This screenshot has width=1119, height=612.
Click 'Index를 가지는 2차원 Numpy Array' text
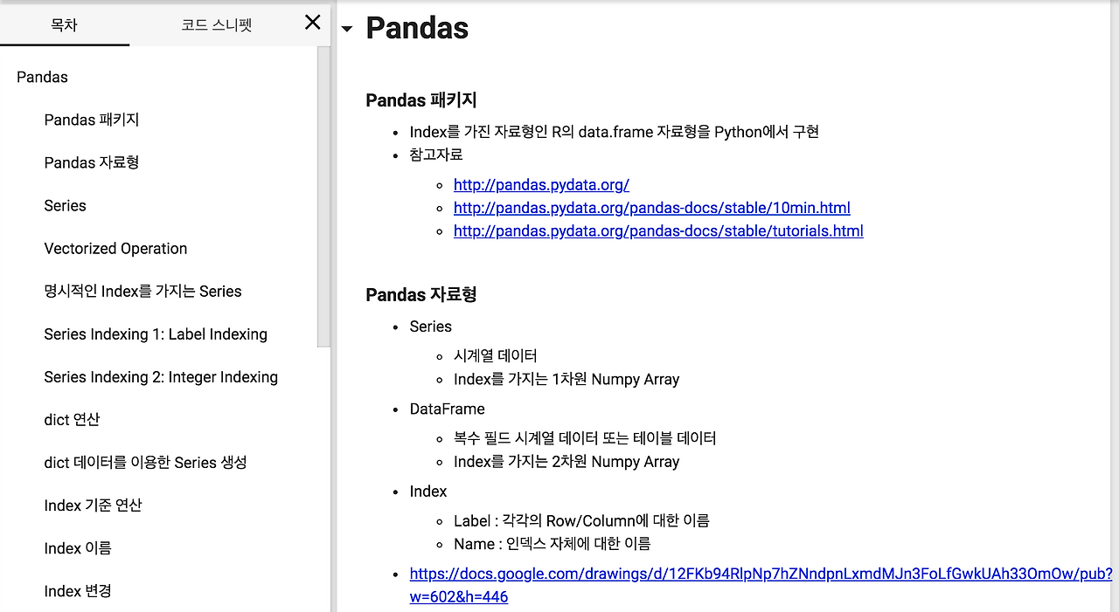coord(566,461)
